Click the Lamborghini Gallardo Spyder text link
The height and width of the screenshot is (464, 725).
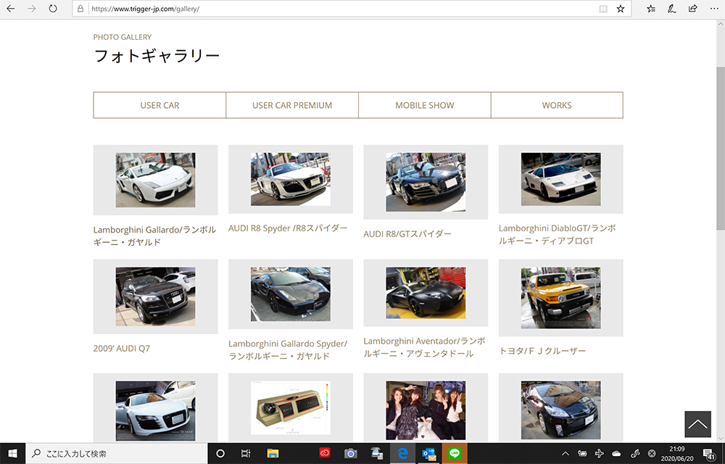pos(288,350)
